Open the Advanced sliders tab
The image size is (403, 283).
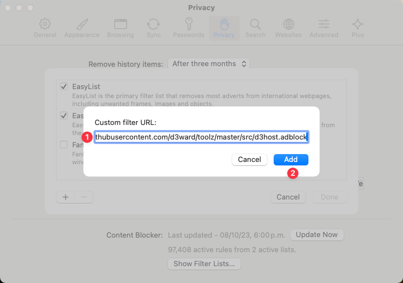click(x=324, y=28)
